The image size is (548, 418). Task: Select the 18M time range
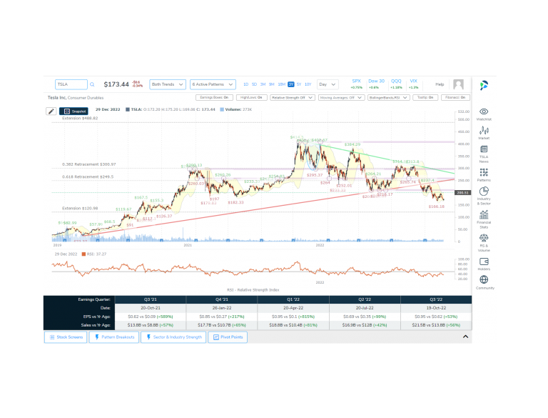(281, 84)
